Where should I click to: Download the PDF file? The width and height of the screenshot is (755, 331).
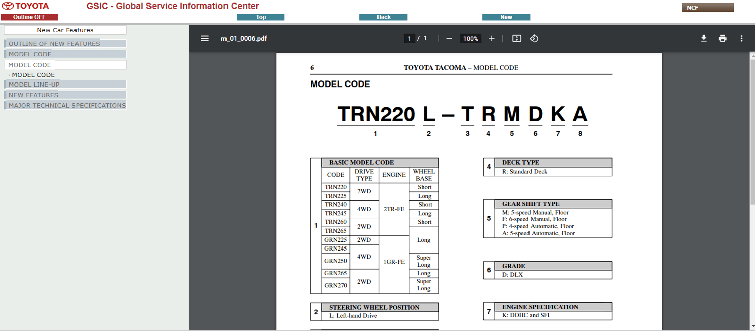click(704, 38)
